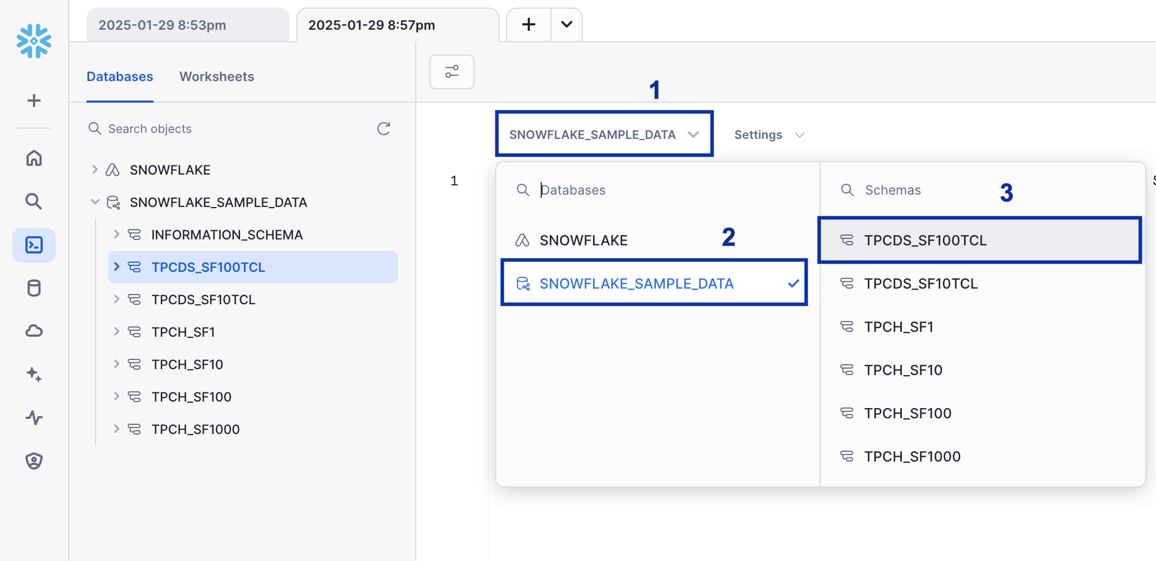
Task: Expand the SNOWFLAKE database tree node
Action: (95, 170)
